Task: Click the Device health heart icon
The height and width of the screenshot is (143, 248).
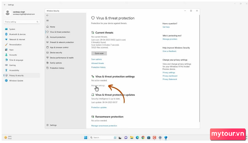Action: 47,58
